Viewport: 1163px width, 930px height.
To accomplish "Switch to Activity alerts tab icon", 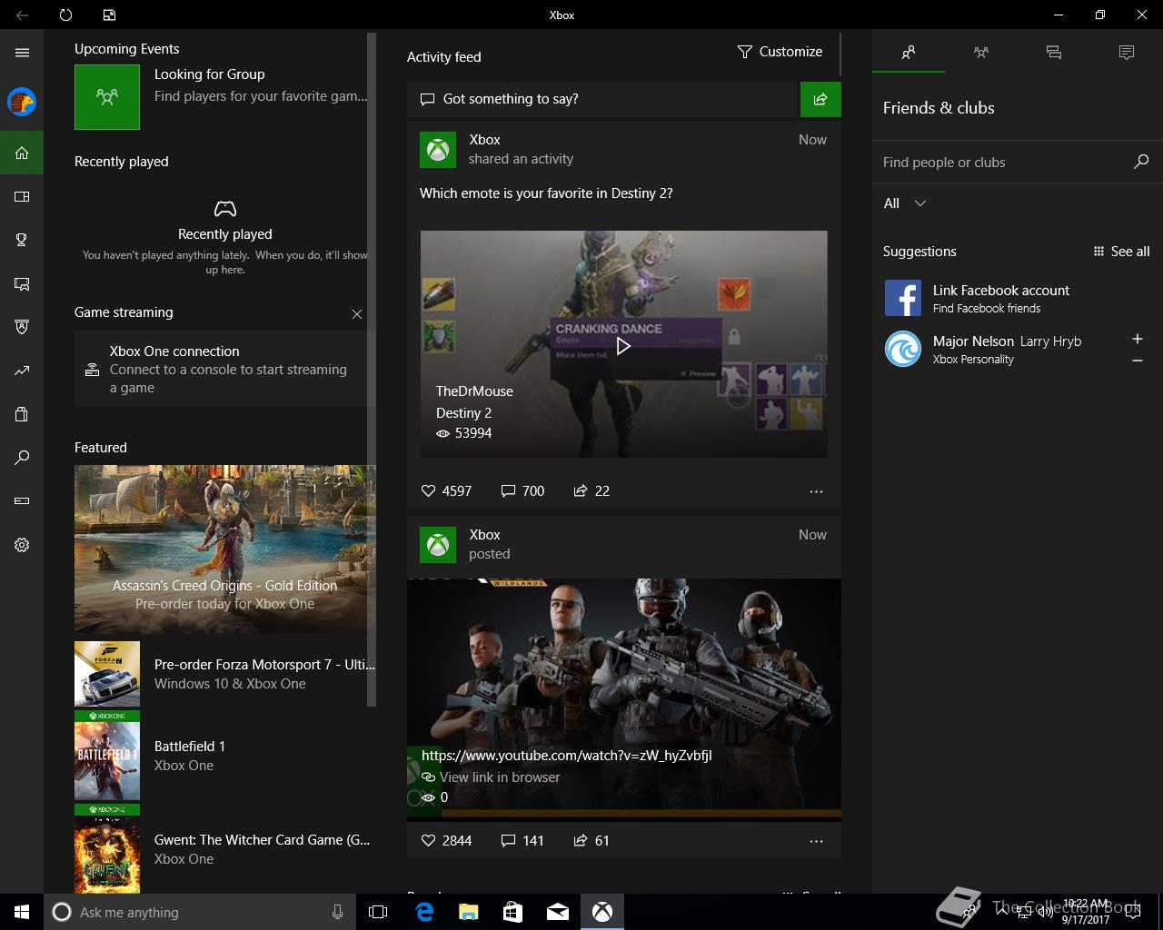I will (x=1127, y=53).
